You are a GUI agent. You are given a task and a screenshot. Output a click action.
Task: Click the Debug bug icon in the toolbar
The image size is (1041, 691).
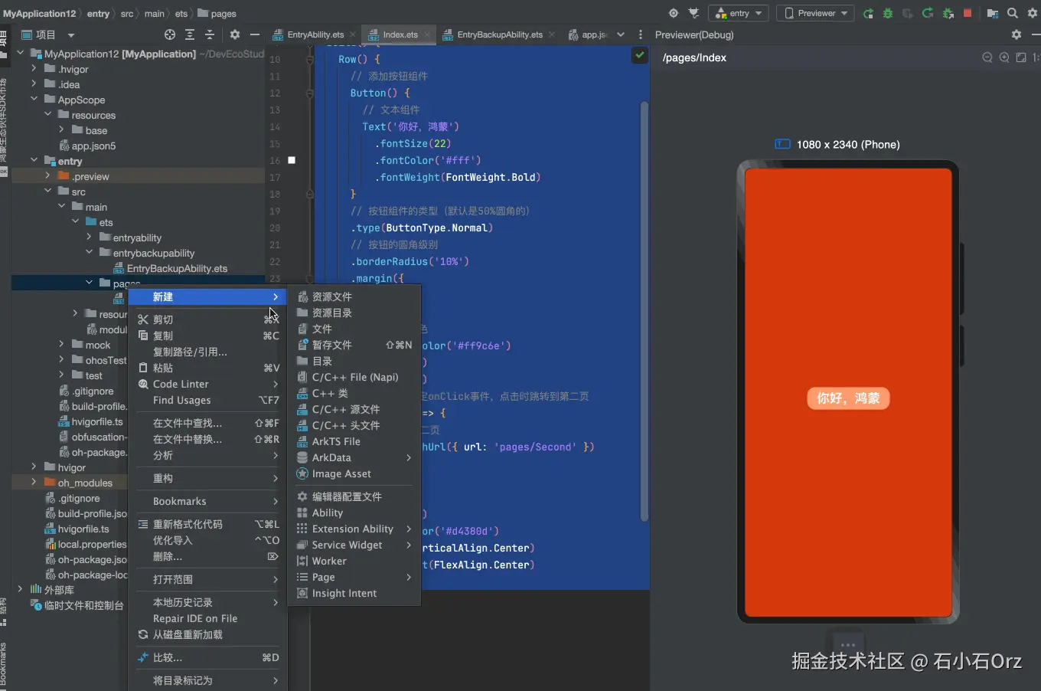[x=888, y=13]
